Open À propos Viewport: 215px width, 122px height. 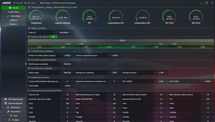[13, 120]
